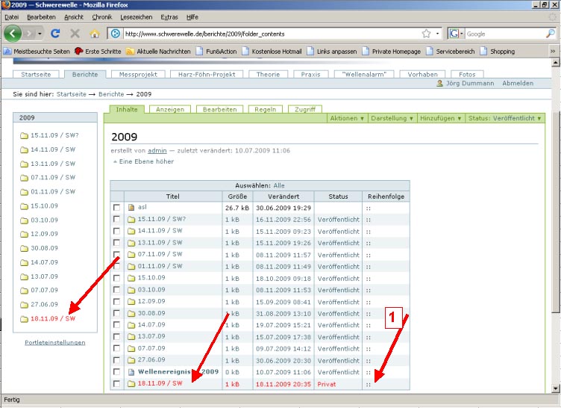Screen dimensions: 561x408
Task: Click the folder icon beside 15.11.09 / SW? in the table
Action: pos(131,220)
